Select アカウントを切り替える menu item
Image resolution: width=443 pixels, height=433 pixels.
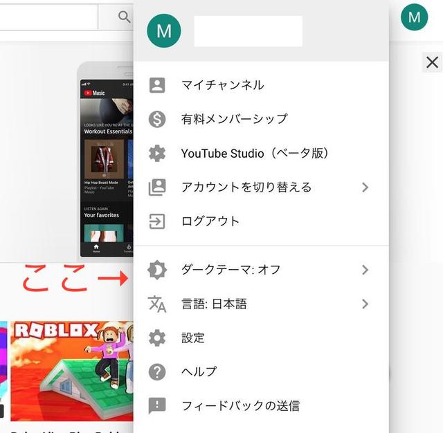coord(261,187)
